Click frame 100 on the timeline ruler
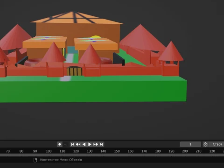This screenshot has width=224, height=168. 49,151
